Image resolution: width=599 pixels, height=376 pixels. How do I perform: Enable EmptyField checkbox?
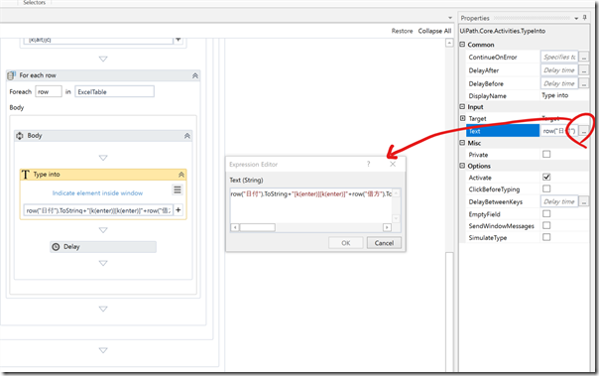(x=546, y=213)
